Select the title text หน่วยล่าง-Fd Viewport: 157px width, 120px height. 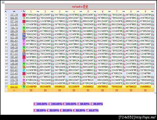click(80, 7)
